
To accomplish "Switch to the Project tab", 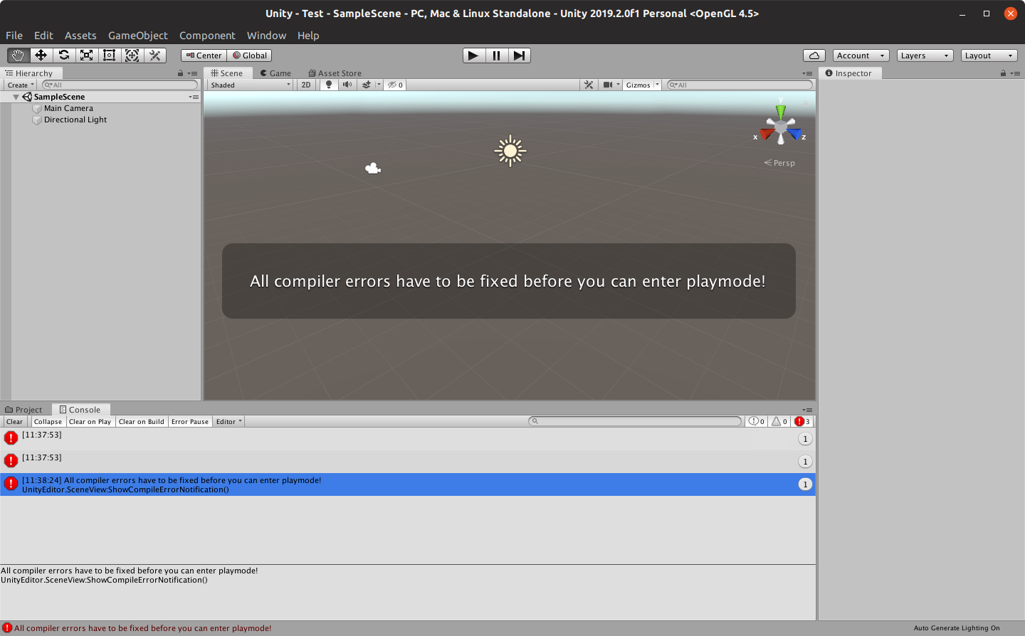I will point(23,410).
